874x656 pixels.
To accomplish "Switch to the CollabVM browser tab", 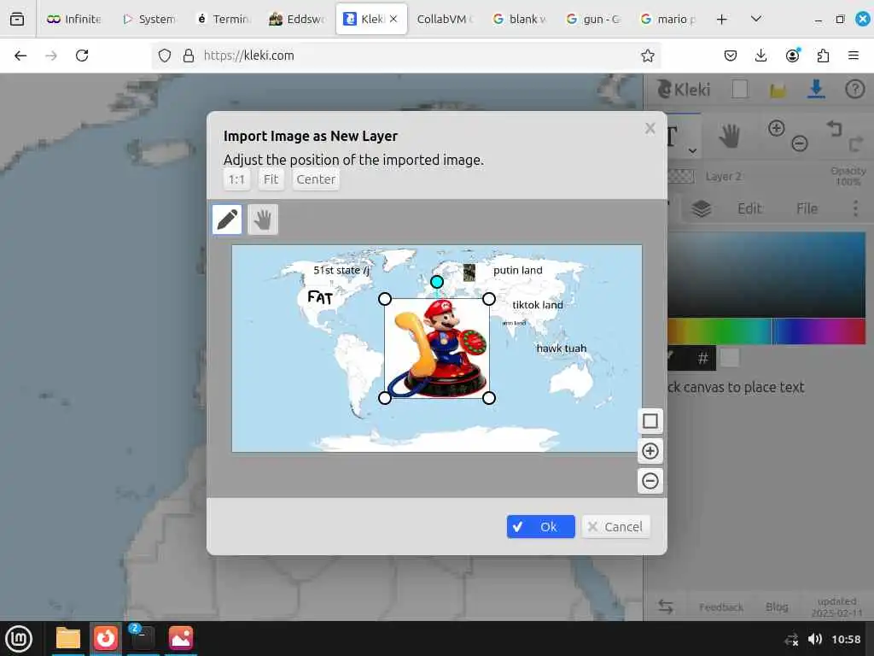I will 444,19.
